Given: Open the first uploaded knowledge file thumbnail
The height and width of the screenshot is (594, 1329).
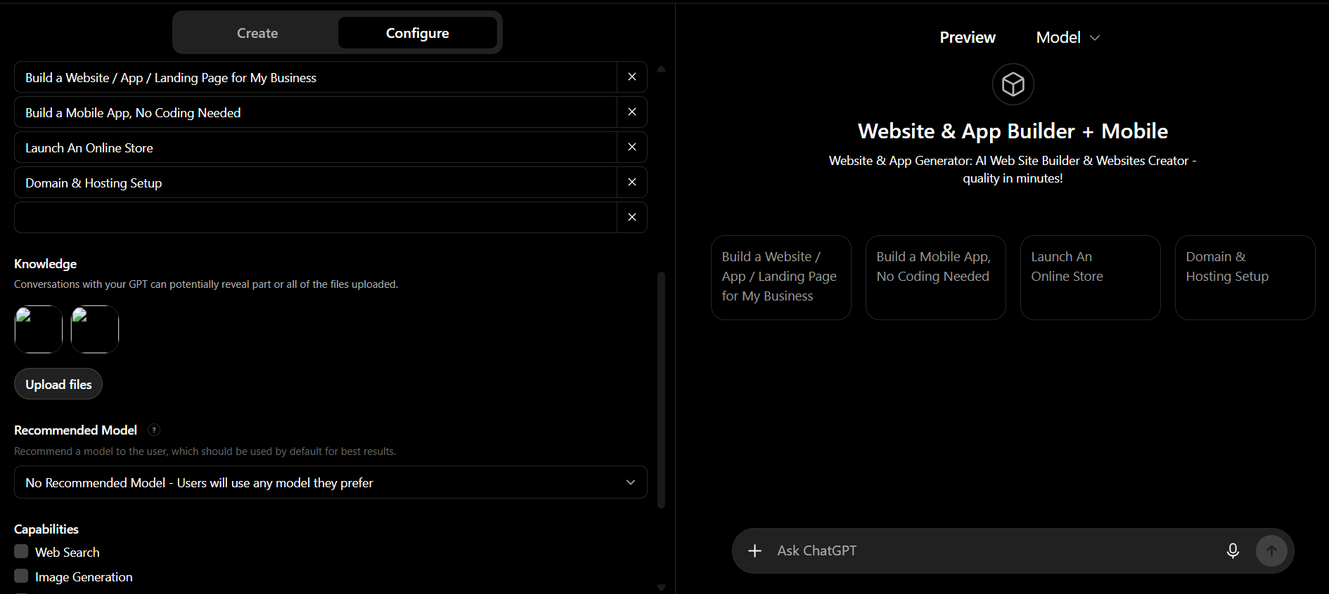Looking at the screenshot, I should click(39, 329).
